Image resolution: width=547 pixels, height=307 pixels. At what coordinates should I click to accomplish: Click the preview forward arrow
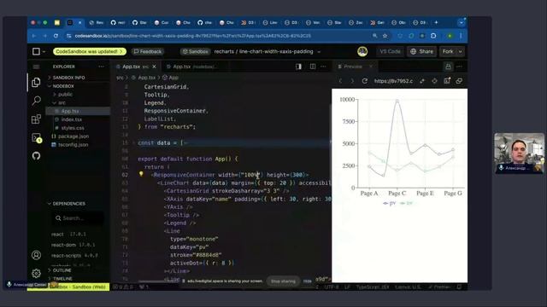pos(352,81)
